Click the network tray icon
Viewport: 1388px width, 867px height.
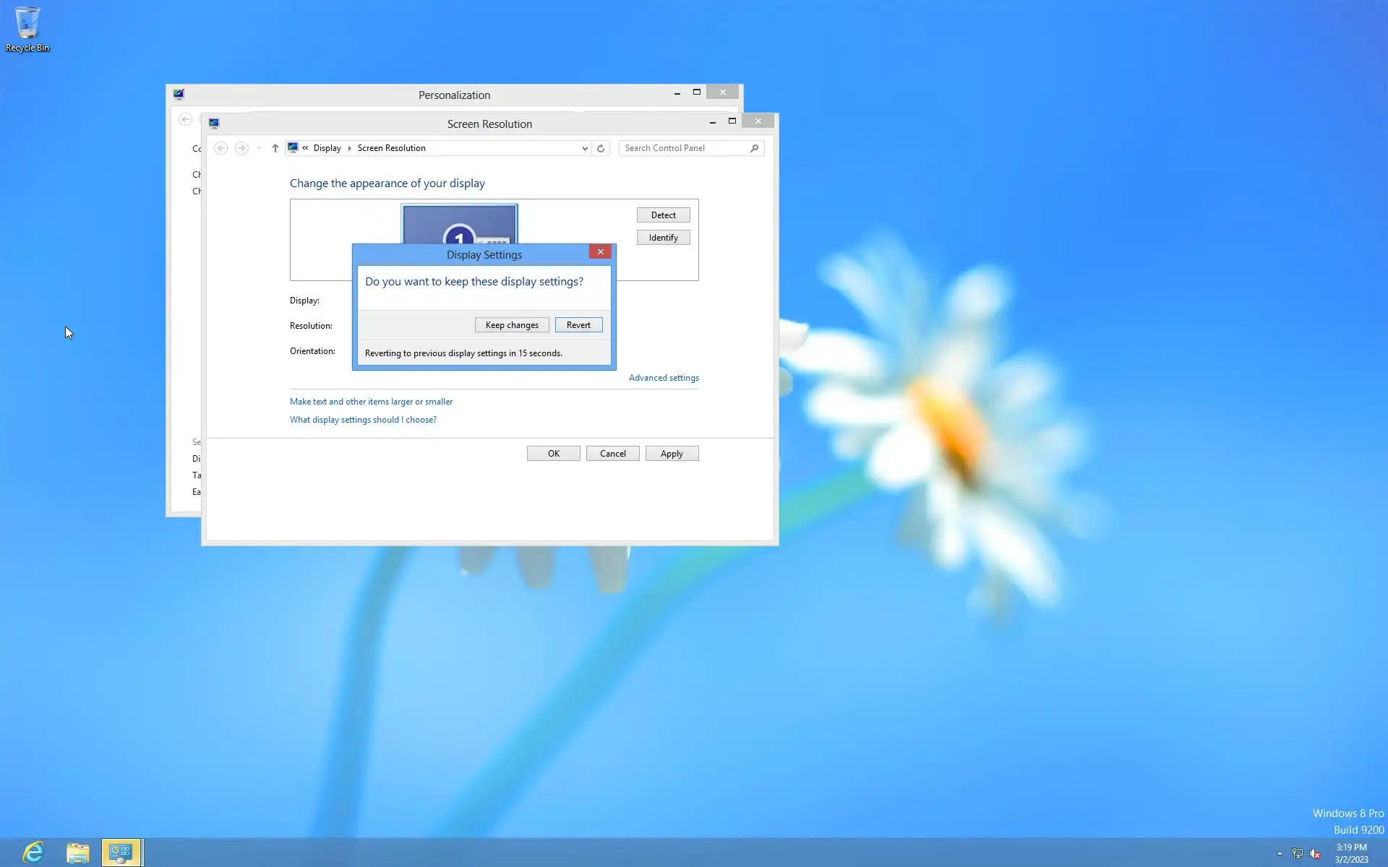coord(1298,853)
